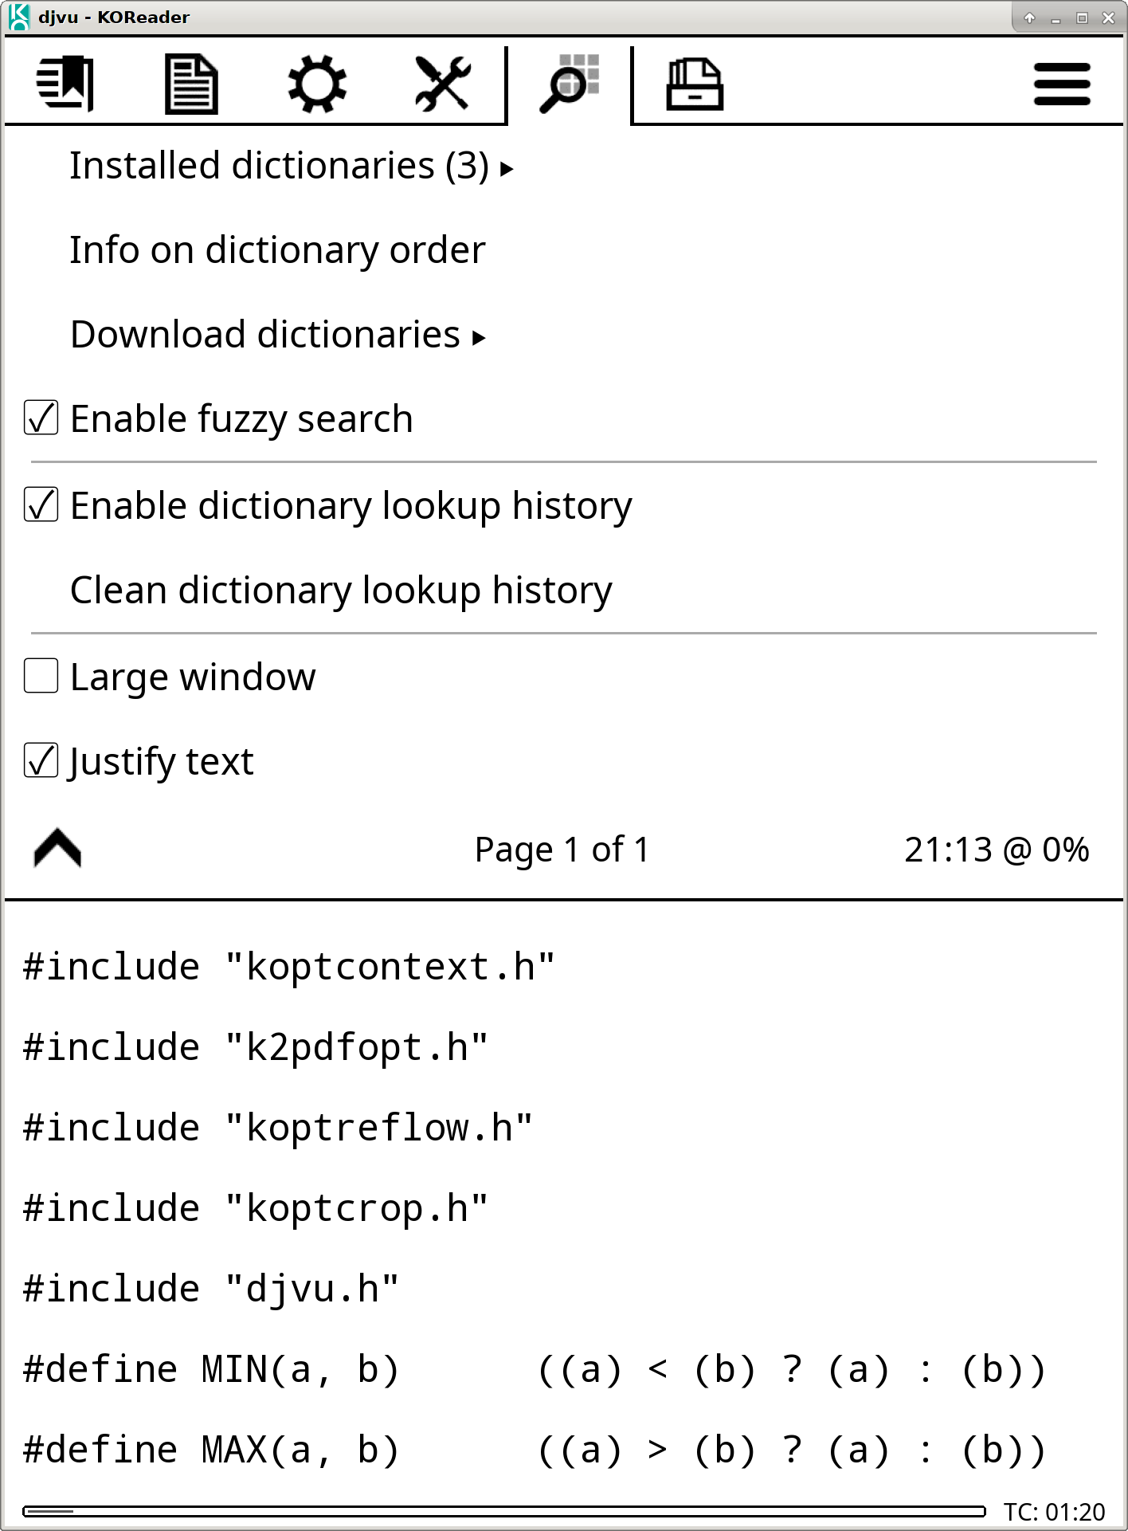The width and height of the screenshot is (1128, 1531).
Task: Select the magnifier search icon
Action: coord(569,82)
